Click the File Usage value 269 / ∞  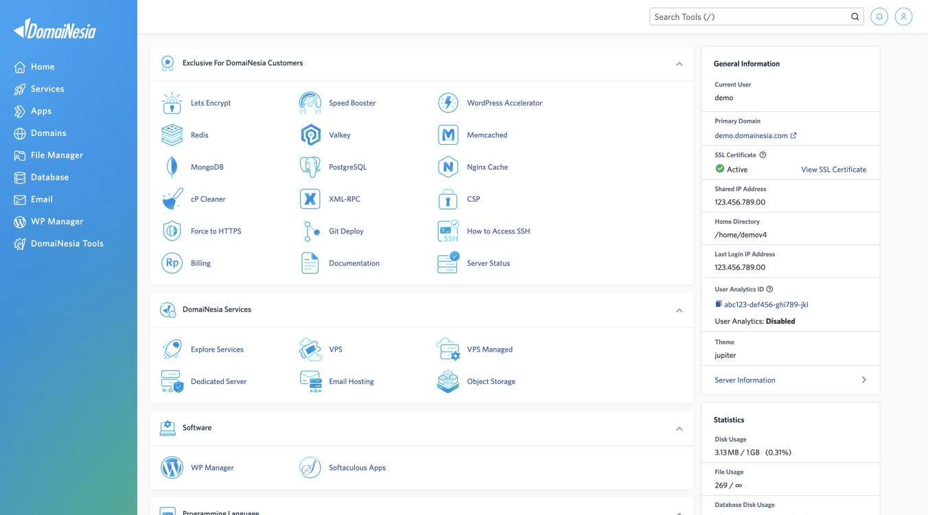click(x=728, y=485)
